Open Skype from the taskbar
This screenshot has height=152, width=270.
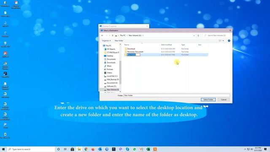[127, 149]
